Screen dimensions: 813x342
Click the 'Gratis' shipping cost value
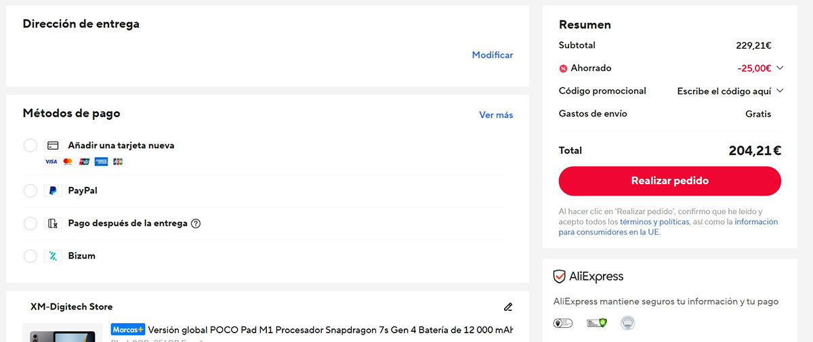click(x=758, y=114)
